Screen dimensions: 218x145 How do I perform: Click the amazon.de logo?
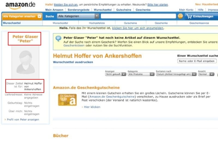(20, 5)
